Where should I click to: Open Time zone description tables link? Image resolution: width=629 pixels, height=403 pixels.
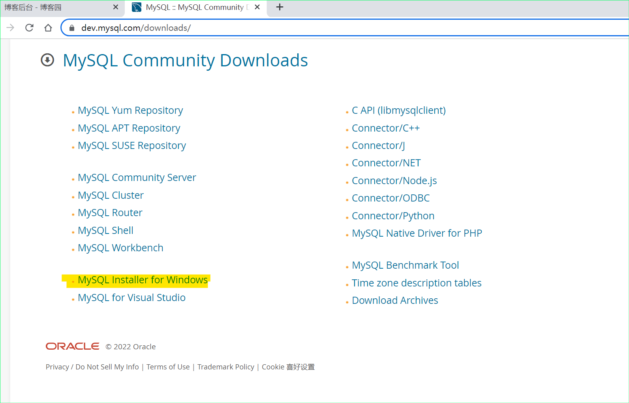tap(417, 283)
